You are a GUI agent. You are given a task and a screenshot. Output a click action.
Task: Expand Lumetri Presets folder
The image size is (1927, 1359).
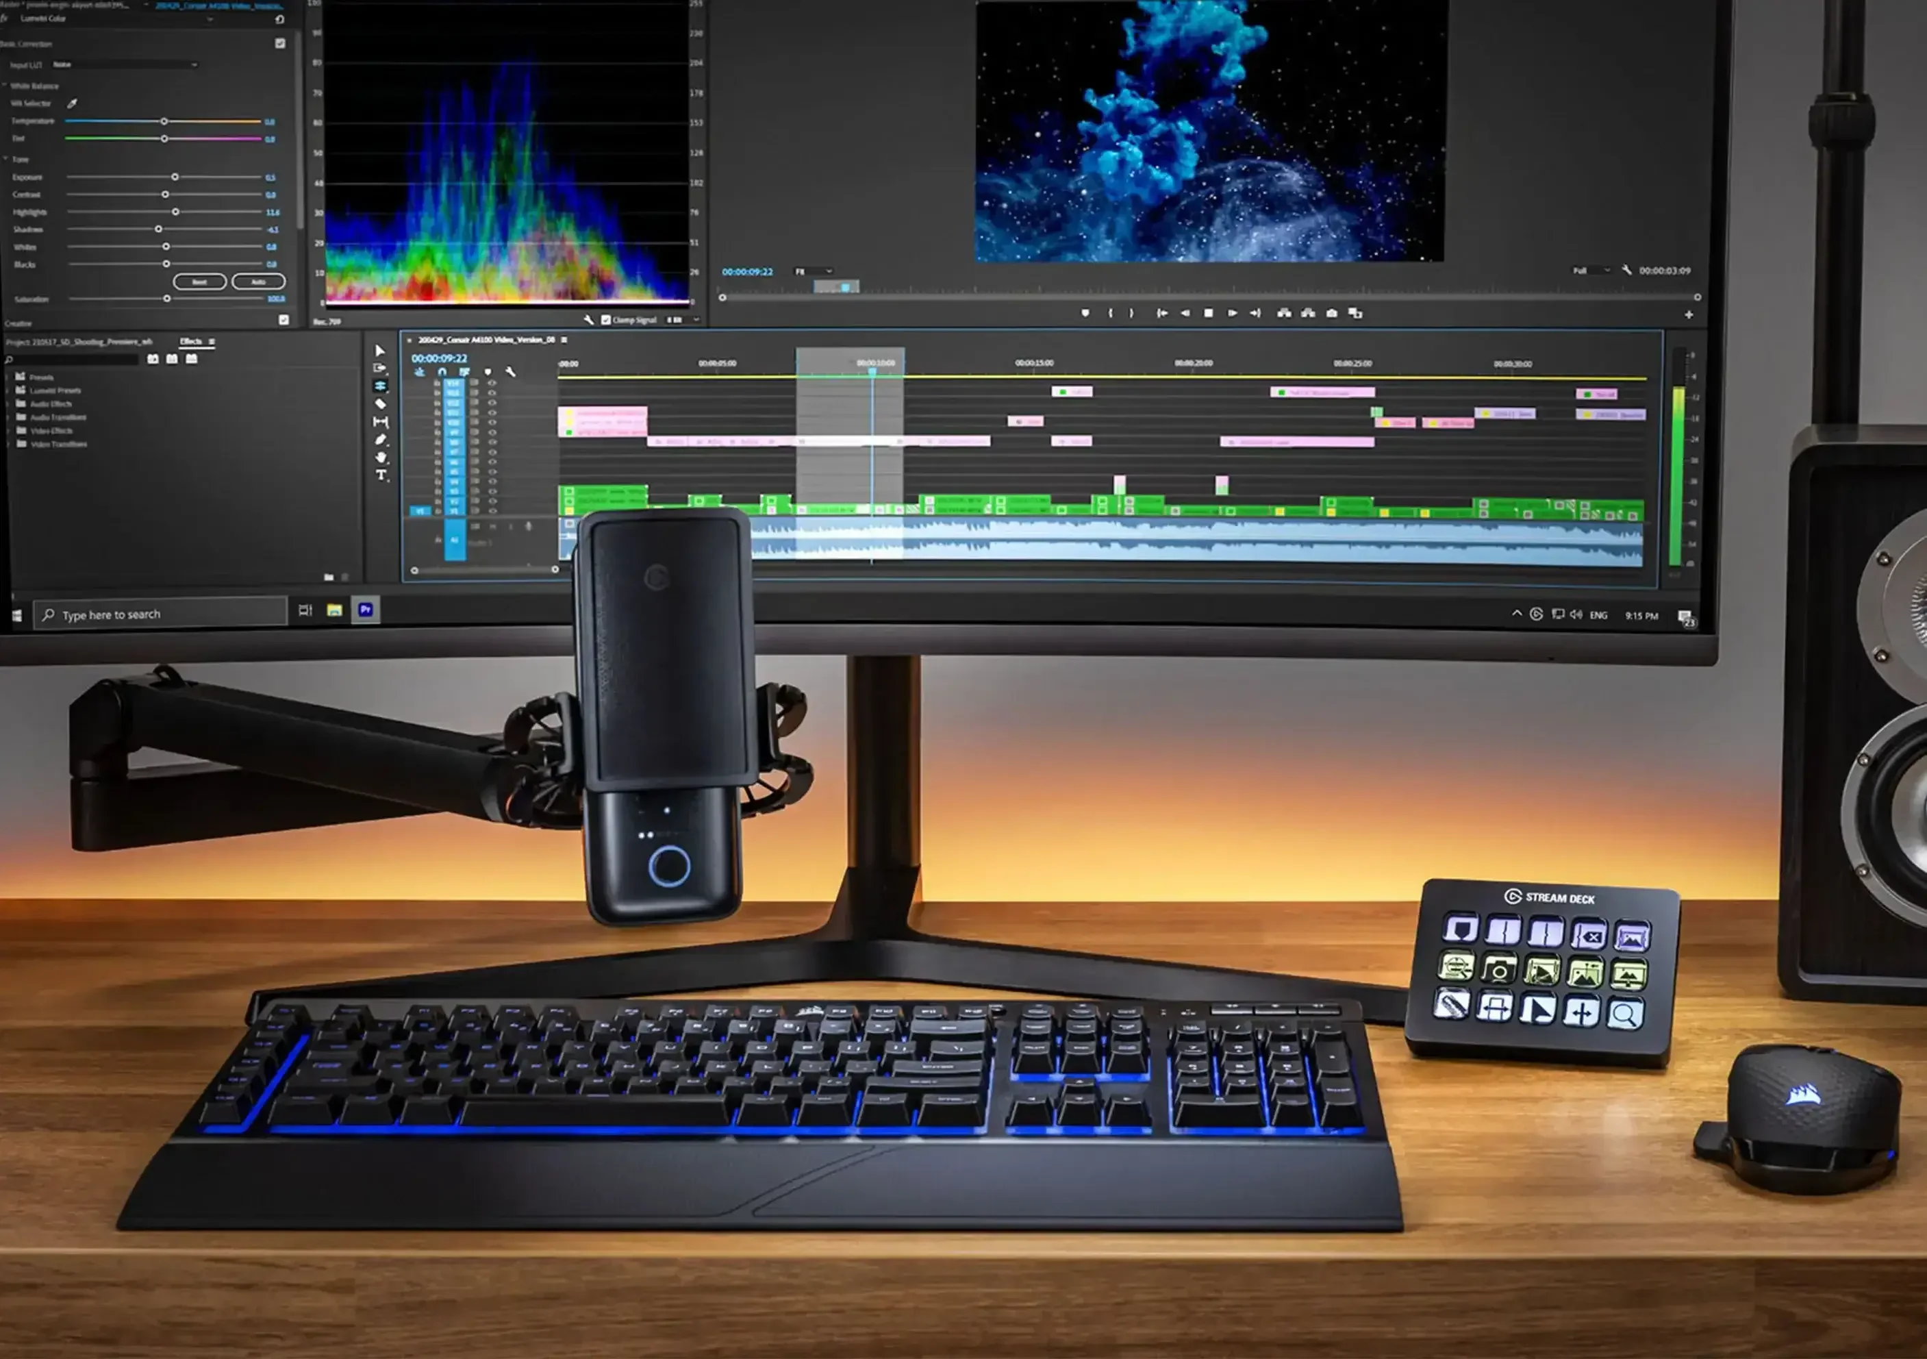click(x=8, y=390)
